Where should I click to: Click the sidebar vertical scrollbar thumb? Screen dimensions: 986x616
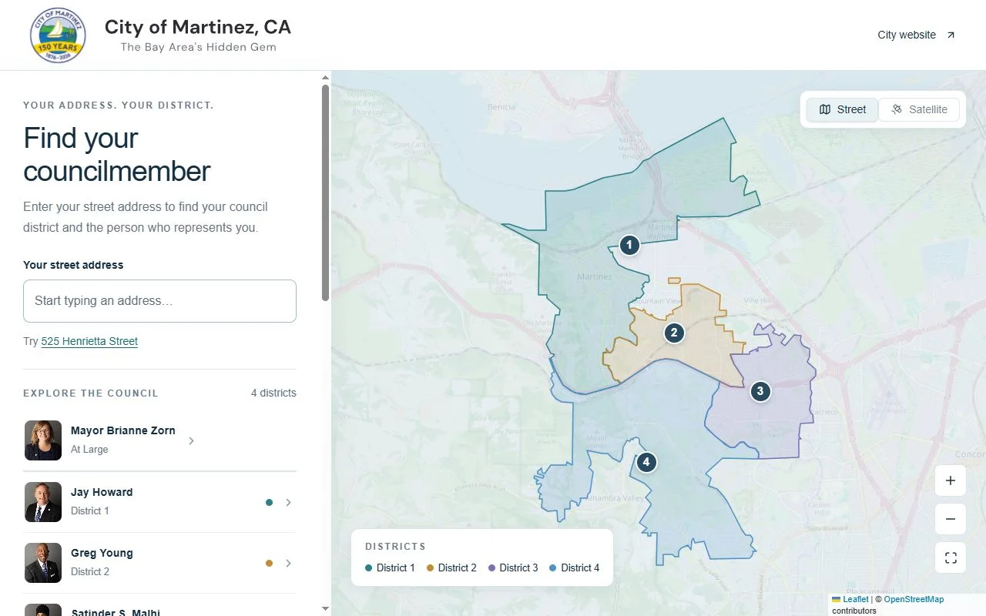tap(325, 192)
